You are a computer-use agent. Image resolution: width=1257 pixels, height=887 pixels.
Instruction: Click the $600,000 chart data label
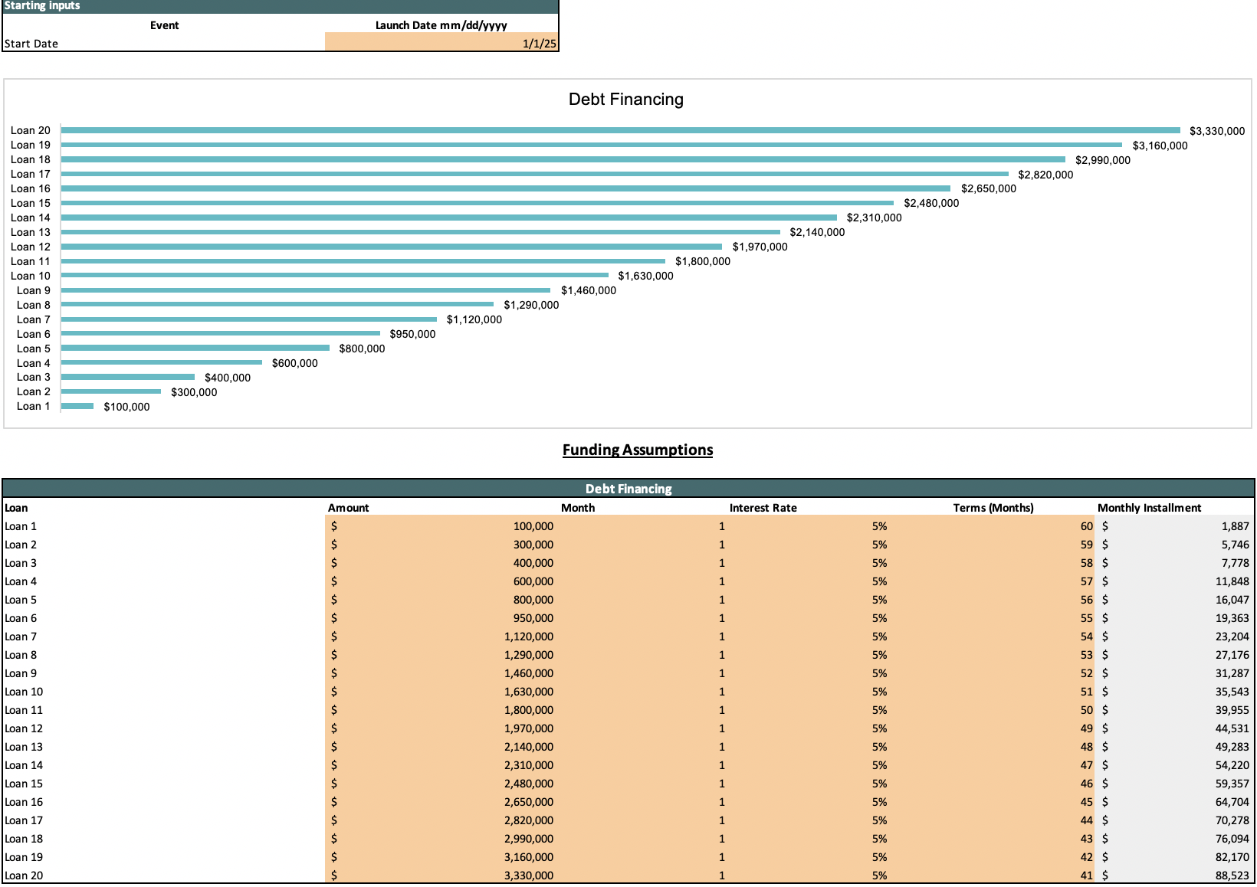[x=294, y=363]
